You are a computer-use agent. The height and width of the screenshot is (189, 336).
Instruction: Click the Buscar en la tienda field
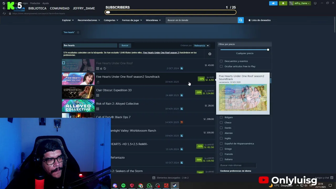[202, 20]
